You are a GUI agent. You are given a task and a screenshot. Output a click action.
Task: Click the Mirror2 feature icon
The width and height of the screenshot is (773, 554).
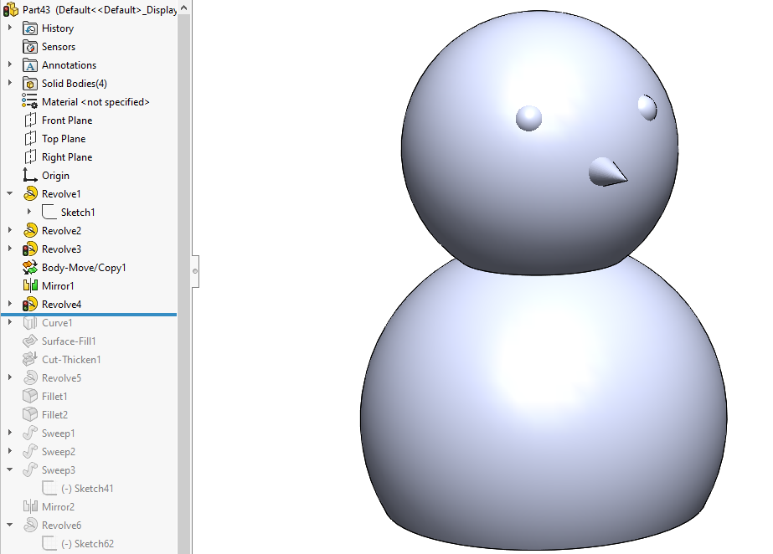[x=30, y=507]
